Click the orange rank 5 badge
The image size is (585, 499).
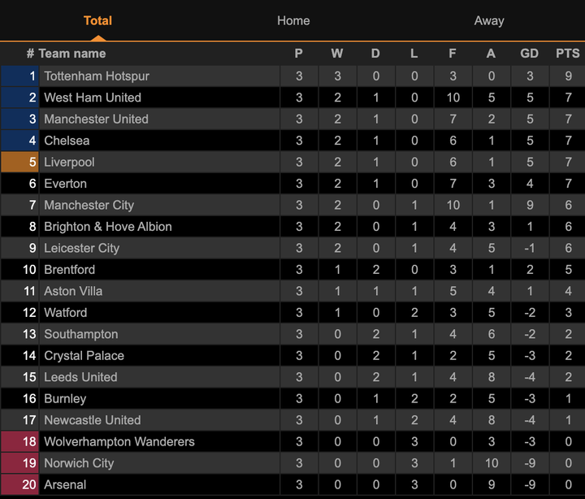click(20, 162)
